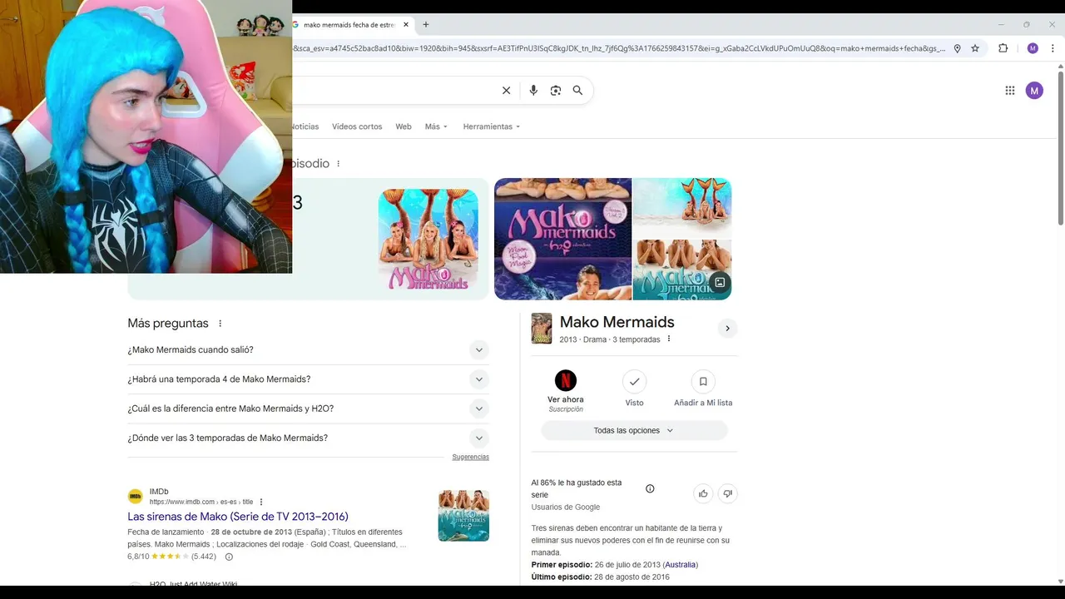Open a new browser tab

click(426, 25)
